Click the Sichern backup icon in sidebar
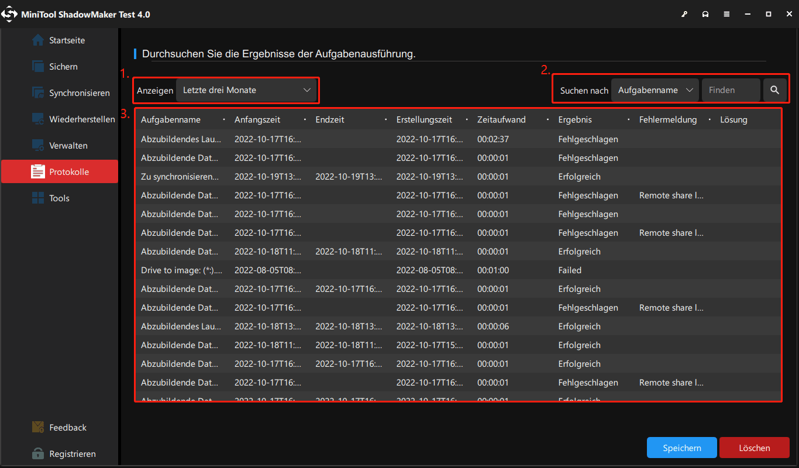 [x=38, y=67]
